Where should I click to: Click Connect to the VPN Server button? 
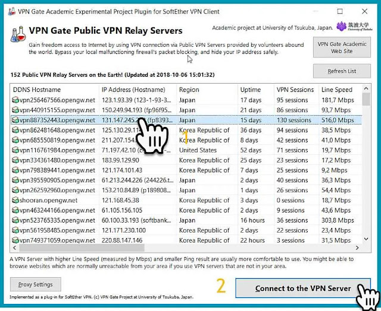(303, 288)
